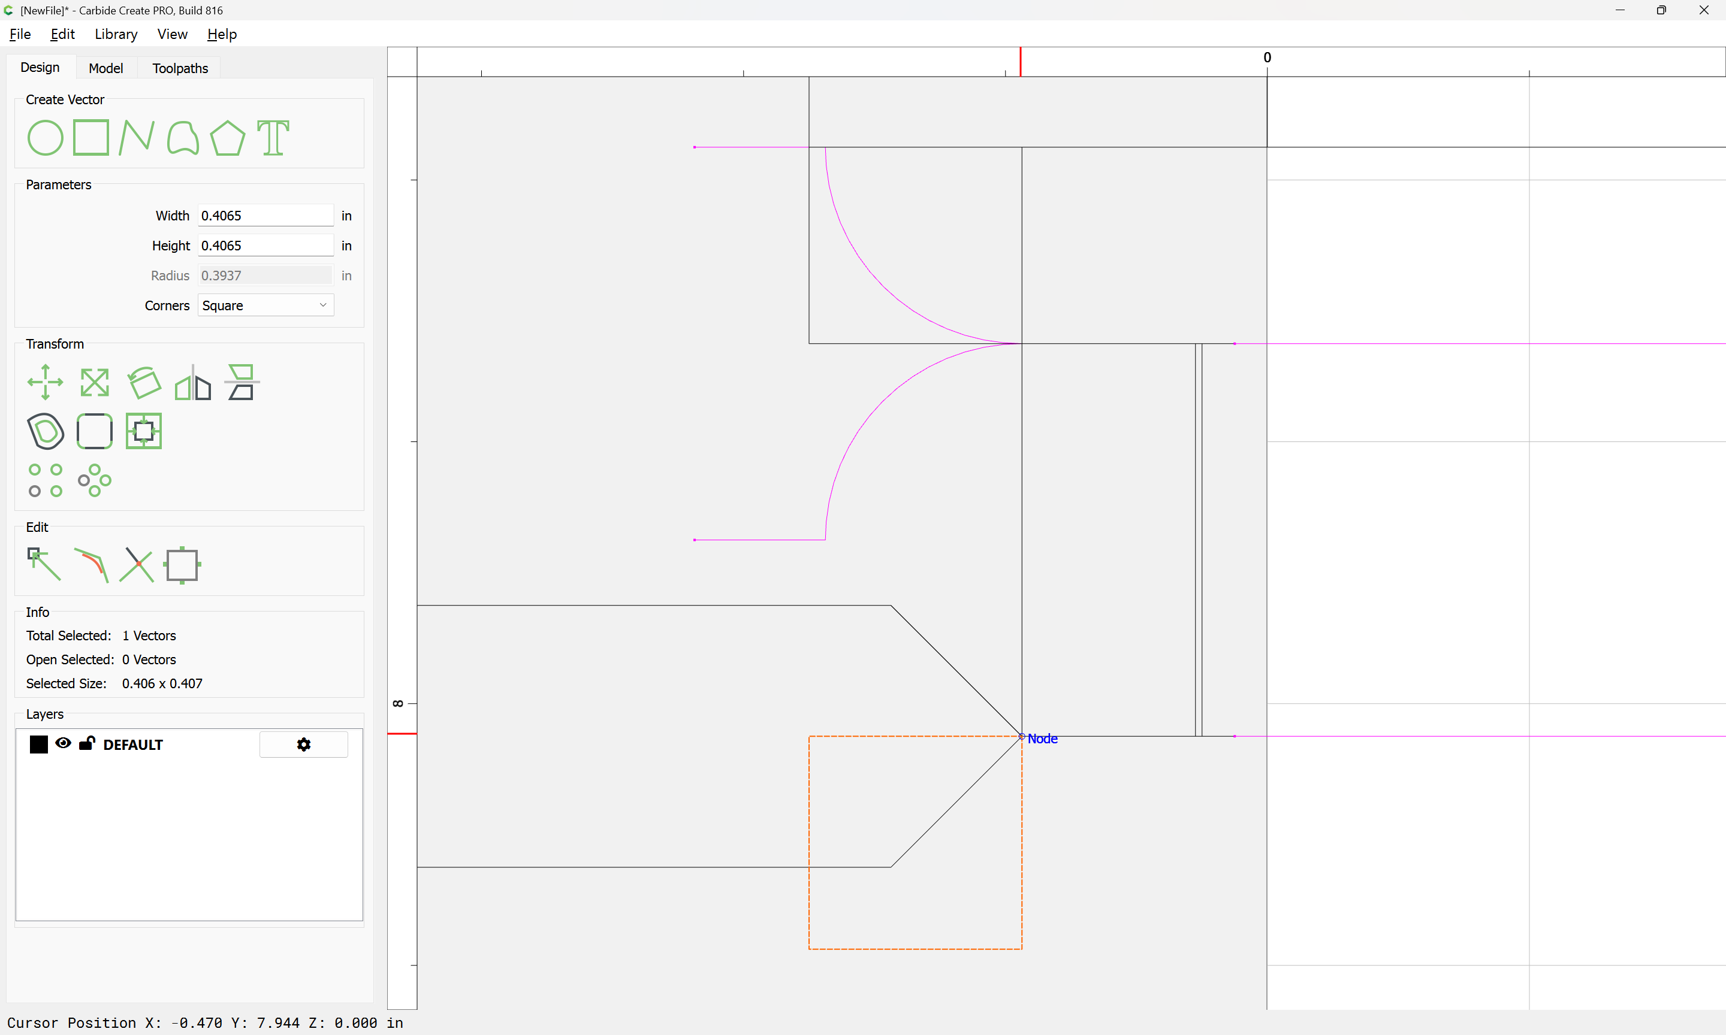
Task: Activate the Move transform tool
Action: 46,382
